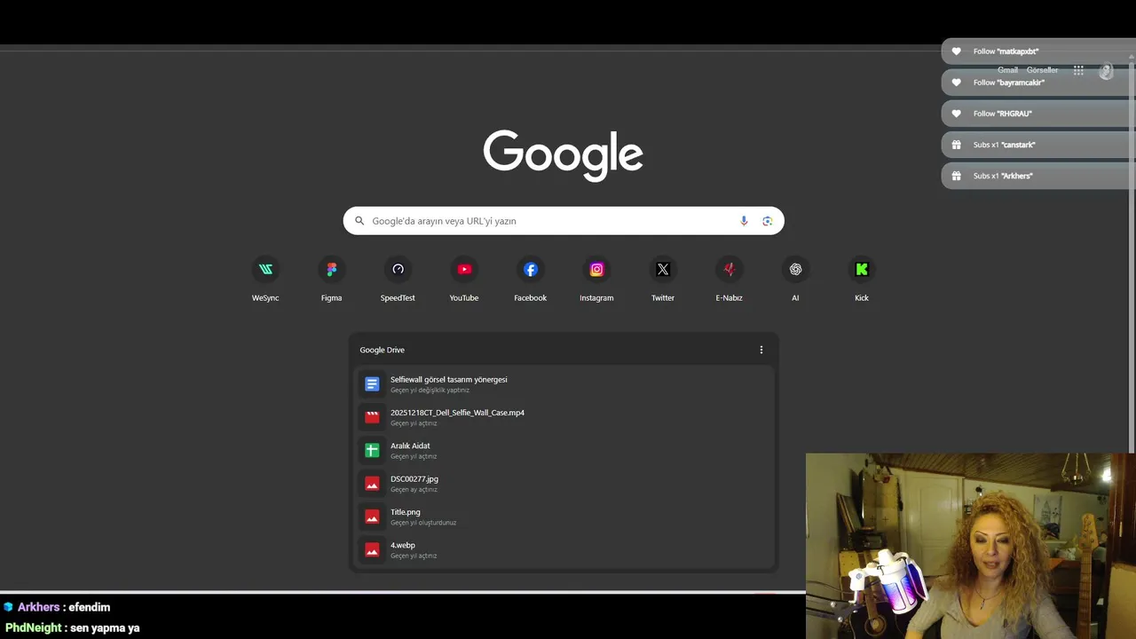Click the Follow "RHGRAU" alert
The height and width of the screenshot is (639, 1136).
pos(1038,114)
